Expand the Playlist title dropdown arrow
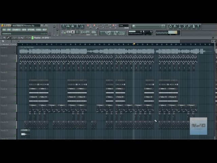The height and width of the screenshot is (163, 217). [x=50, y=38]
